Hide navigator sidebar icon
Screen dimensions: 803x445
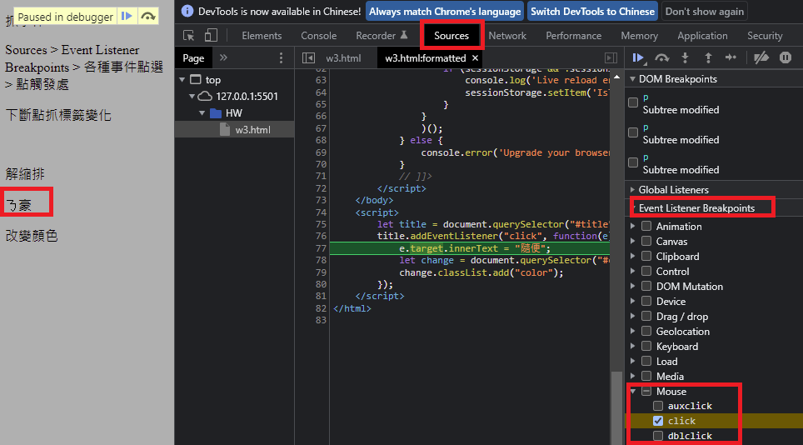[308, 57]
